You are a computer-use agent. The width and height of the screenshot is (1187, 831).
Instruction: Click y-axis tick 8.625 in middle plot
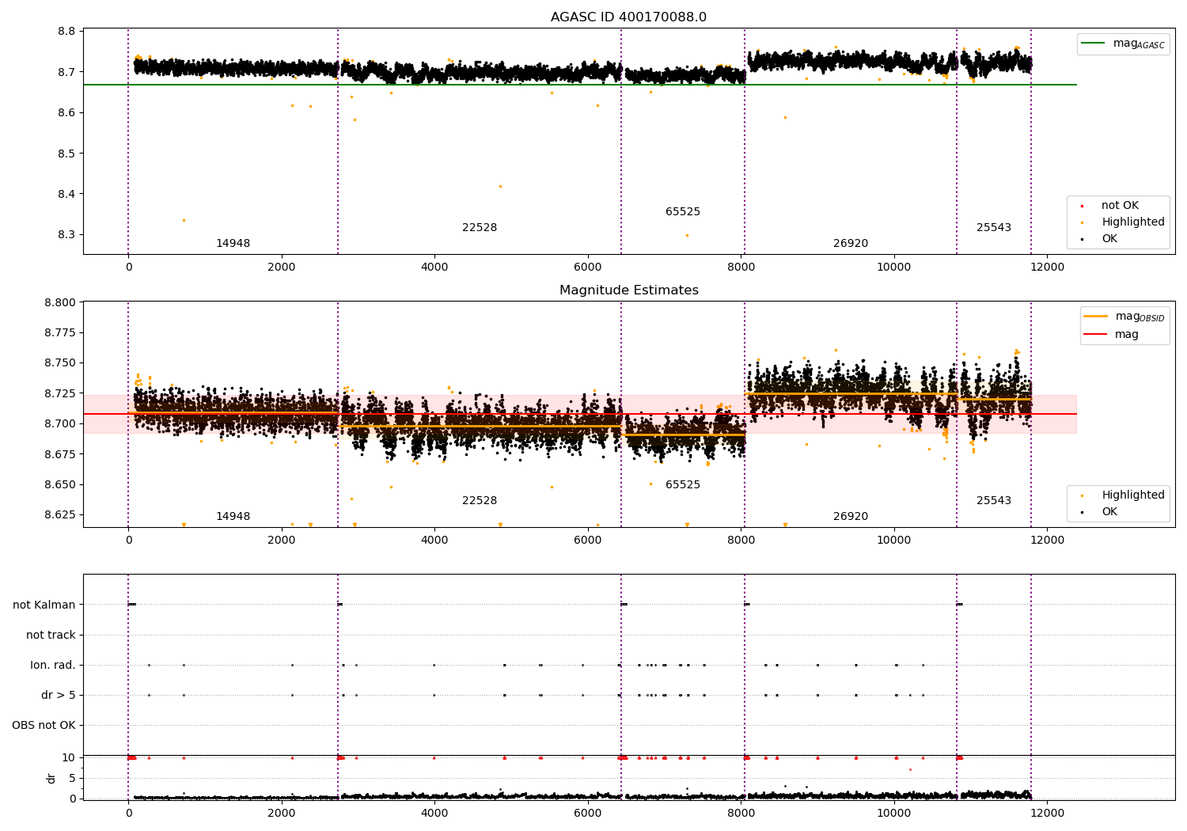click(x=60, y=515)
